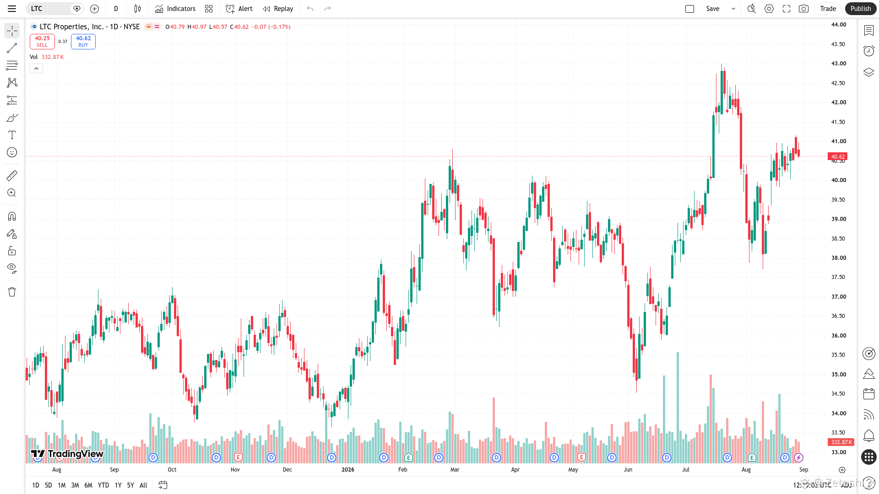Image resolution: width=879 pixels, height=494 pixels.
Task: Open the D interval dropdown
Action: click(116, 9)
